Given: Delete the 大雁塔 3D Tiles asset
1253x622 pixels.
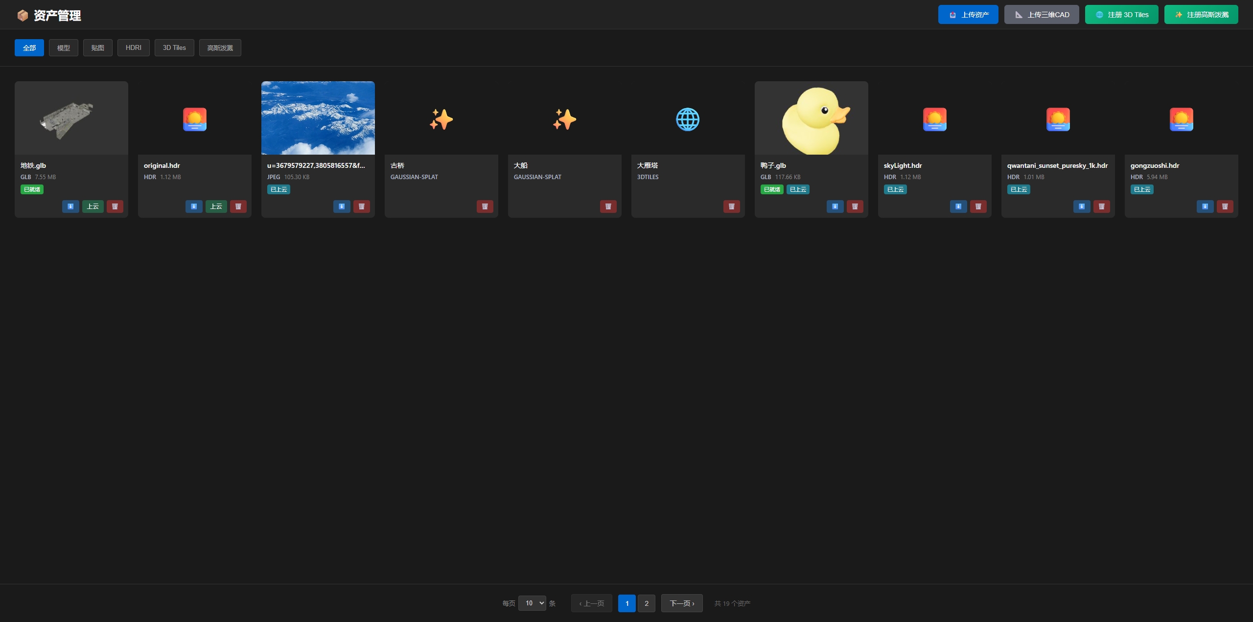Looking at the screenshot, I should point(732,207).
